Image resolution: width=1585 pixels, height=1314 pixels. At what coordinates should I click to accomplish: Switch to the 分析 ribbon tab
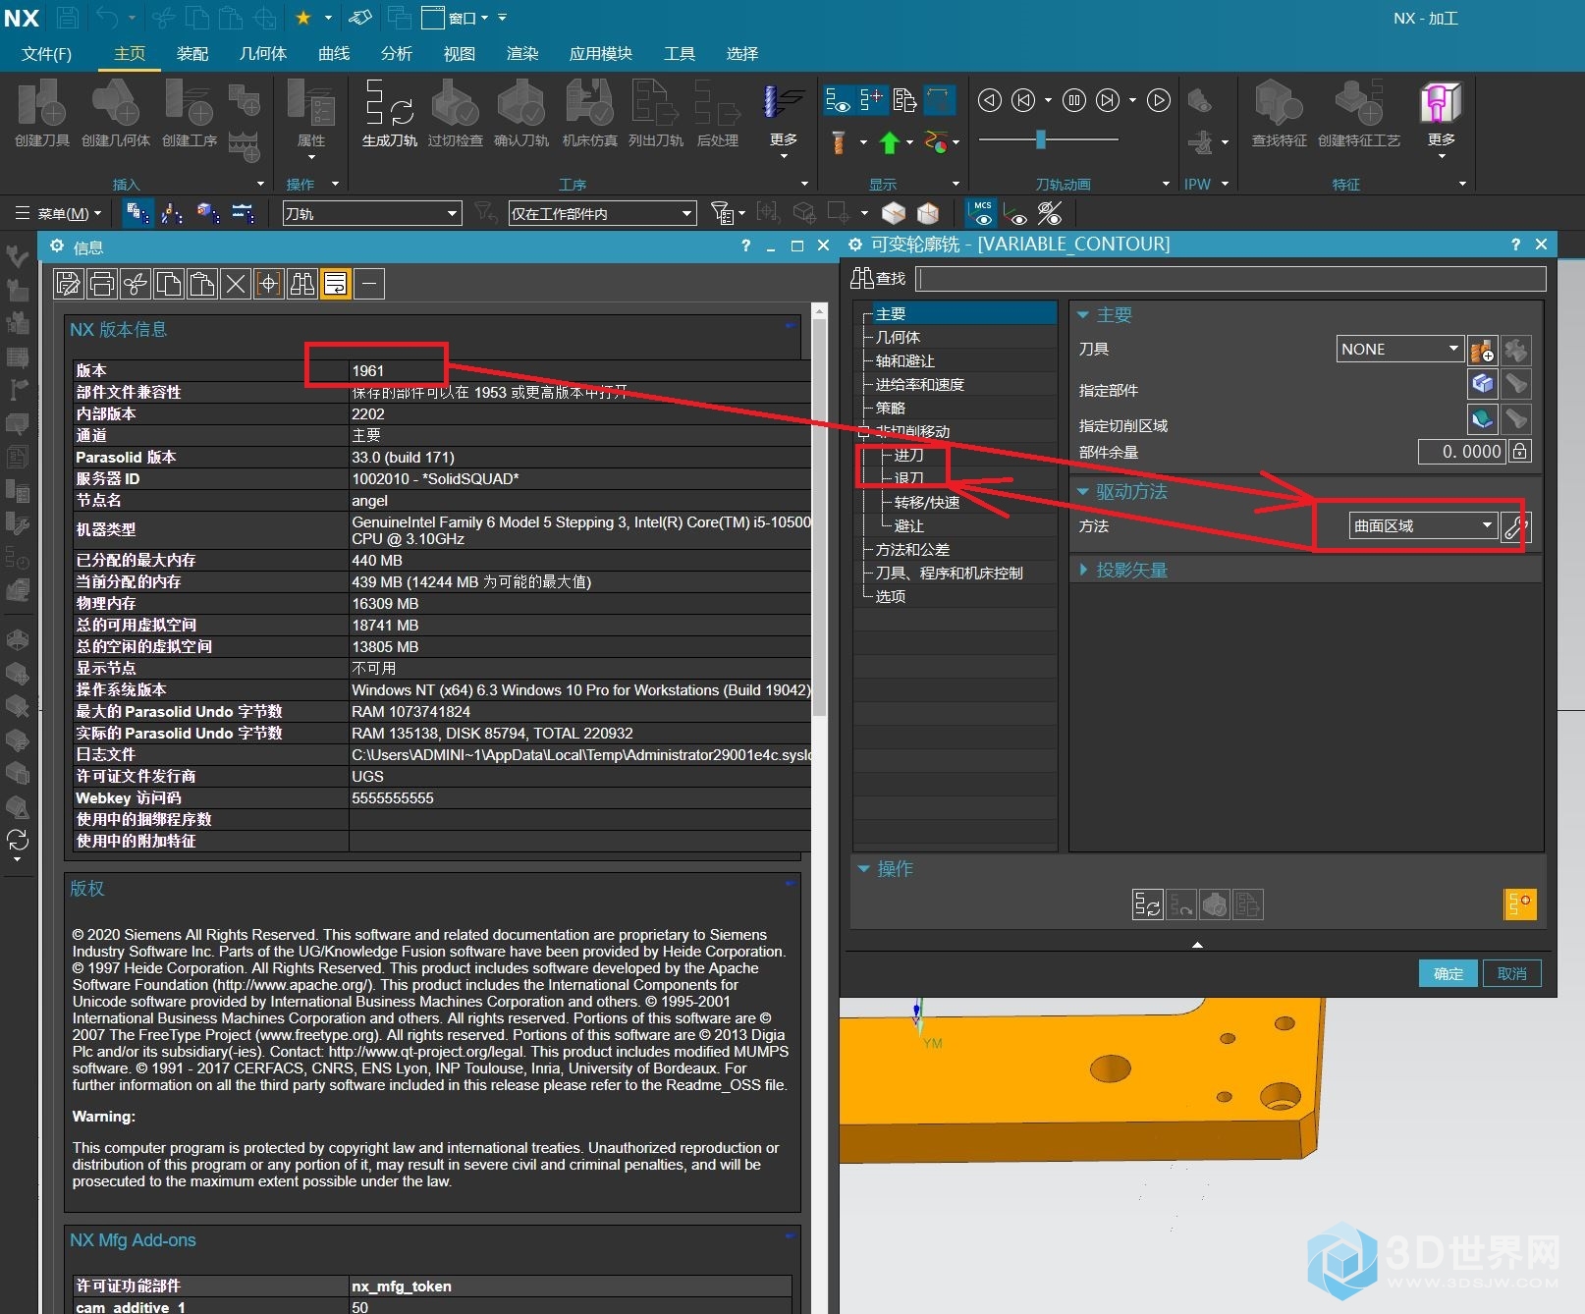tap(397, 54)
